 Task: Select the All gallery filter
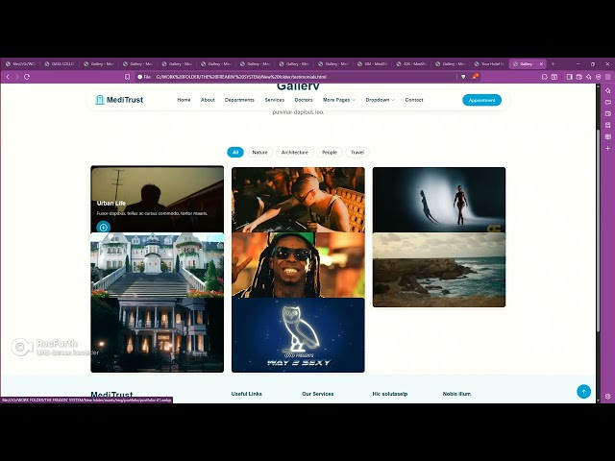click(x=235, y=152)
